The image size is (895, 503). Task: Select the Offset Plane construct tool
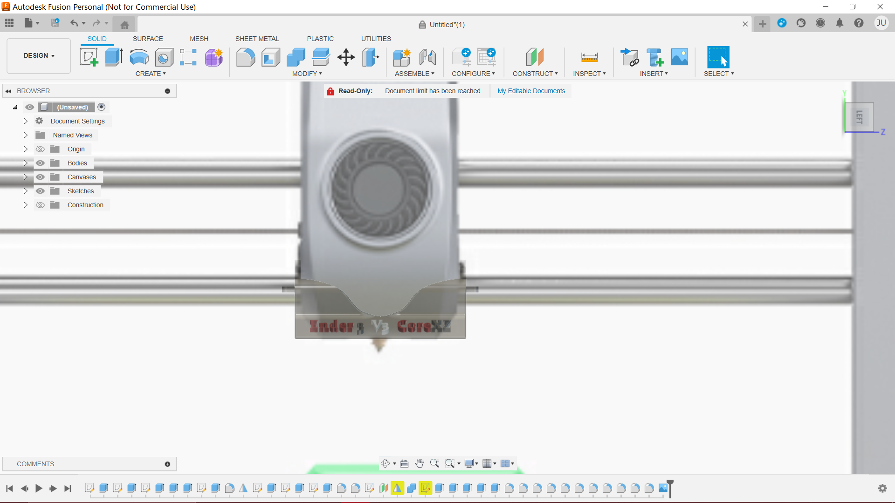point(535,57)
